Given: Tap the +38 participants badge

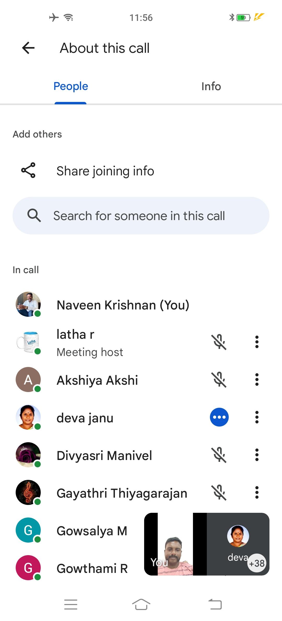Looking at the screenshot, I should pos(257,563).
